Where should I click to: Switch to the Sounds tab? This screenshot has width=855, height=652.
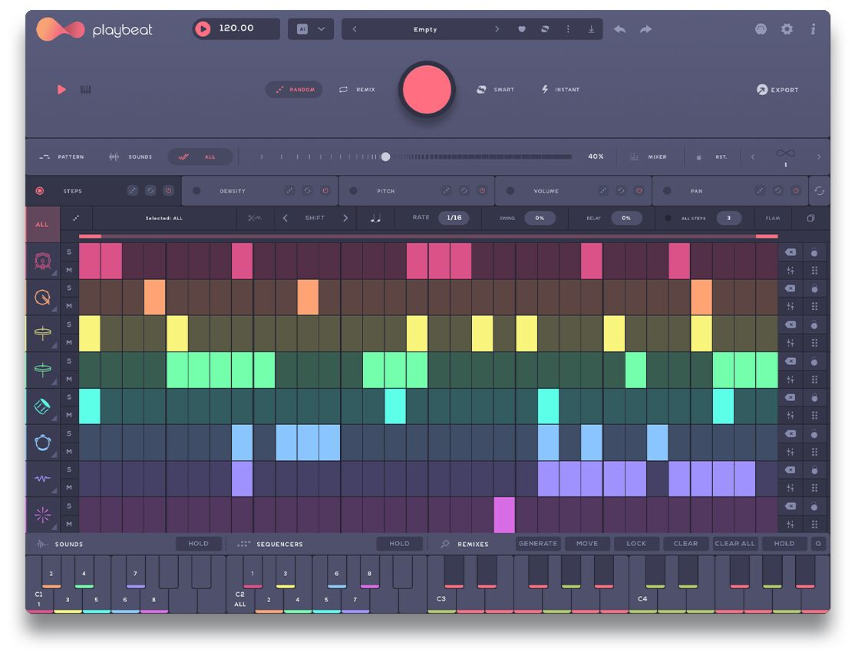point(130,156)
